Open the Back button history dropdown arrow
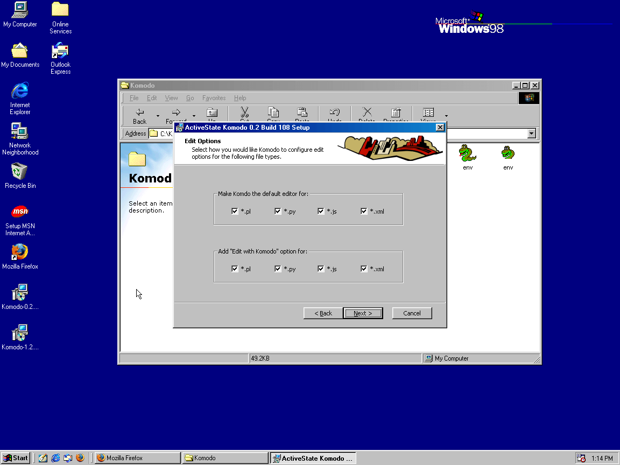Screen dimensions: 620x465 coord(158,116)
